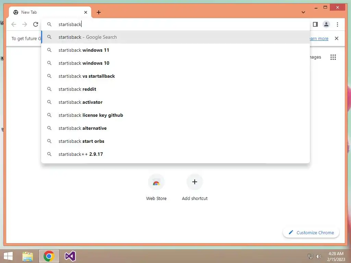Choose 'startisback alternative' suggestion

pos(176,128)
